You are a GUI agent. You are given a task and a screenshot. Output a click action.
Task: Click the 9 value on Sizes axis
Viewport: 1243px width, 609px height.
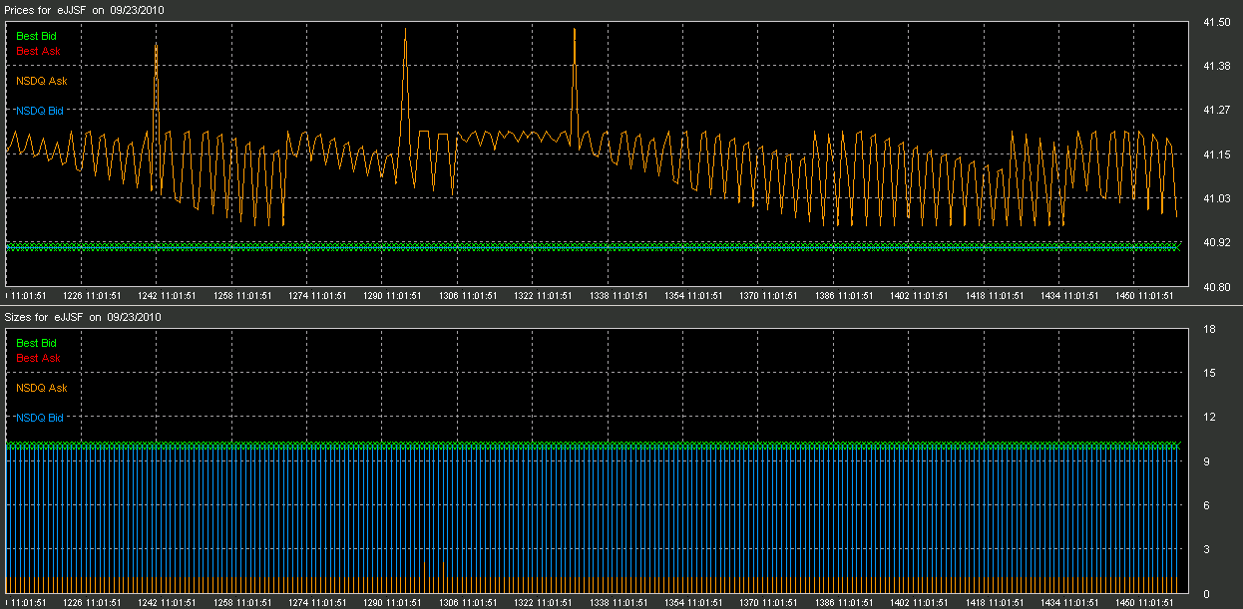point(1206,461)
